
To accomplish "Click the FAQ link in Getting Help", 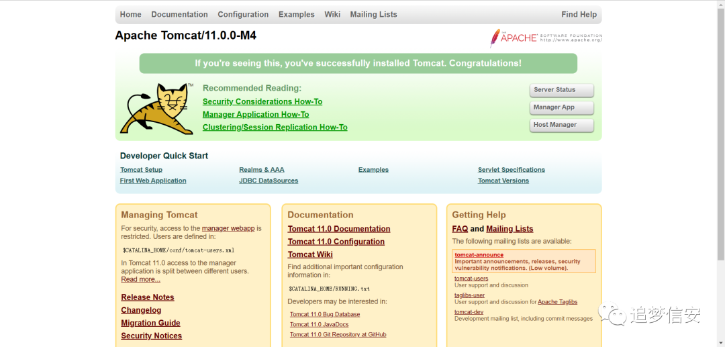I will click(460, 229).
